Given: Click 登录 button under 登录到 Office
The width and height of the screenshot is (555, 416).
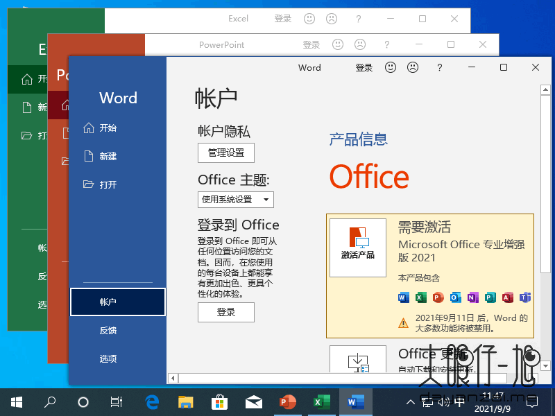Looking at the screenshot, I should (226, 312).
